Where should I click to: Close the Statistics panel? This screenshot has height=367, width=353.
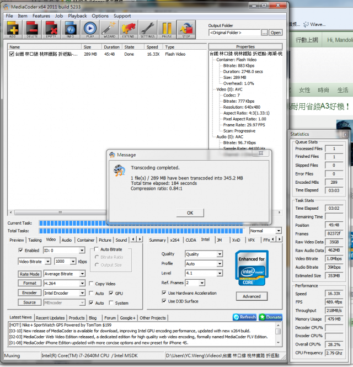(345, 134)
